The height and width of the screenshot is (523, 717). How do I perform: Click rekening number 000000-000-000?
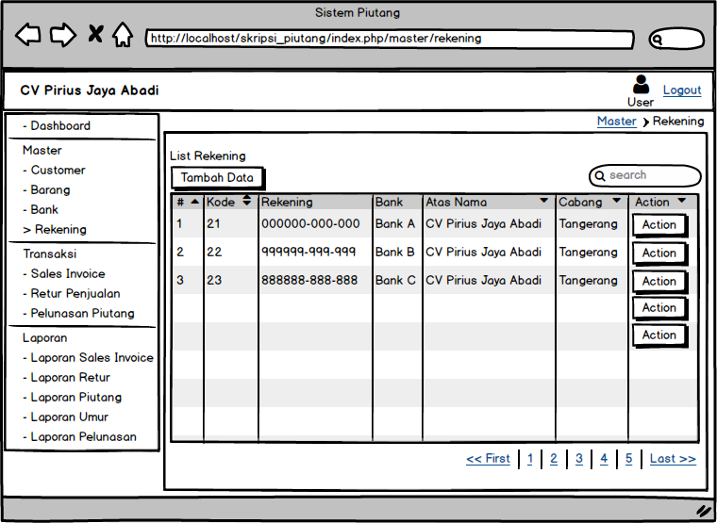pos(310,224)
